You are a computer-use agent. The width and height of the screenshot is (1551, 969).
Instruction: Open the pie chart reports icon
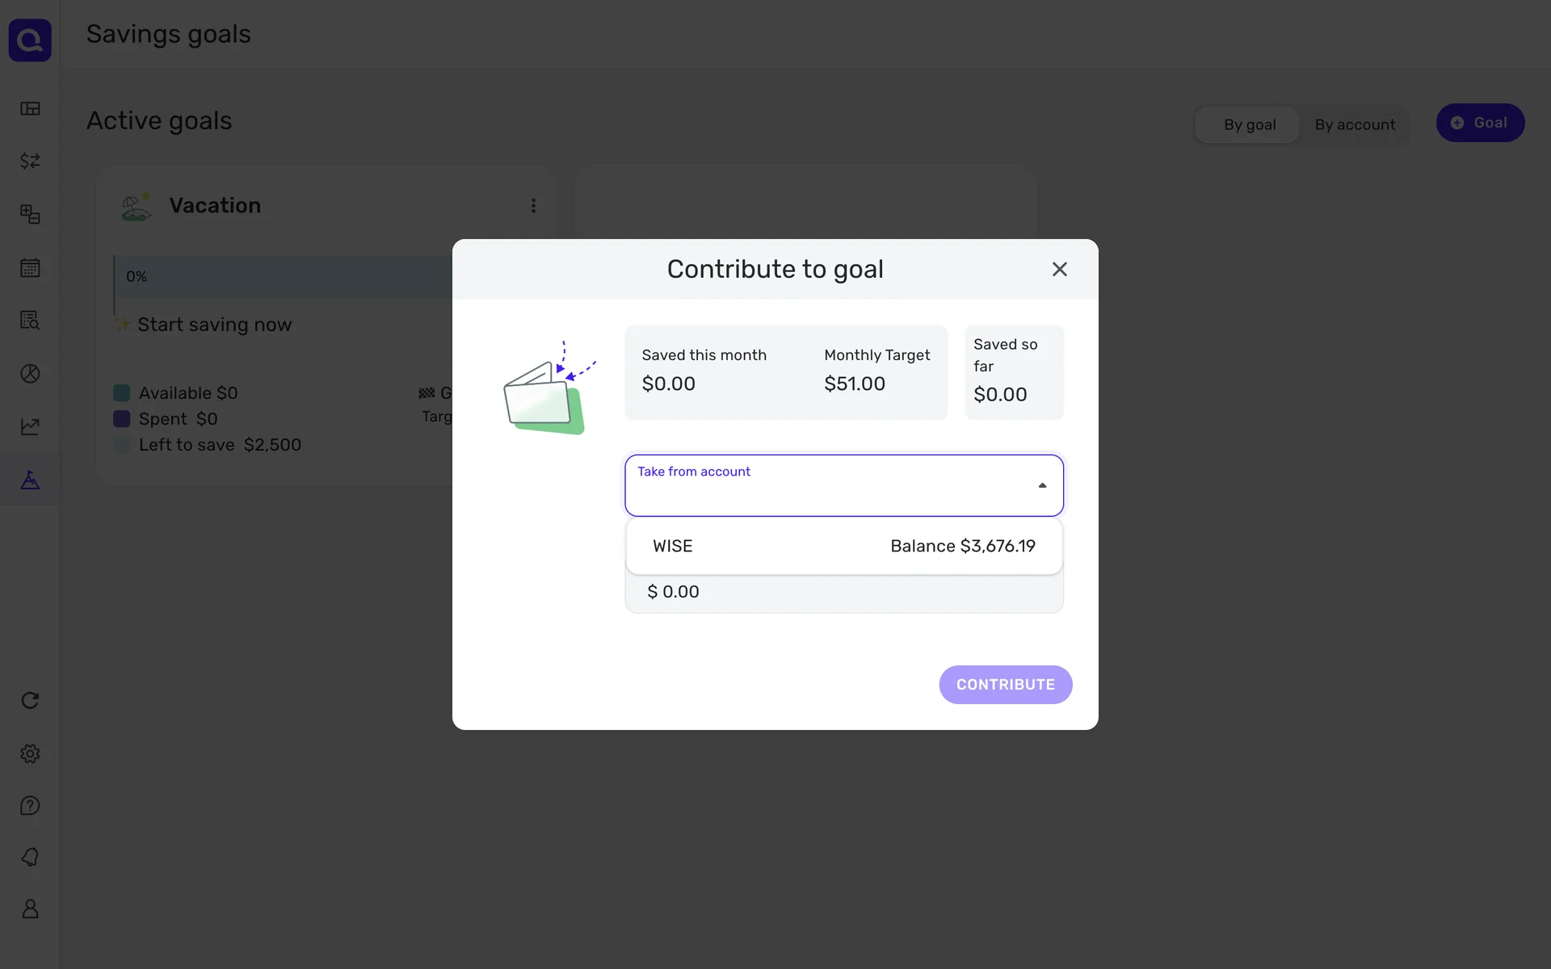tap(30, 374)
